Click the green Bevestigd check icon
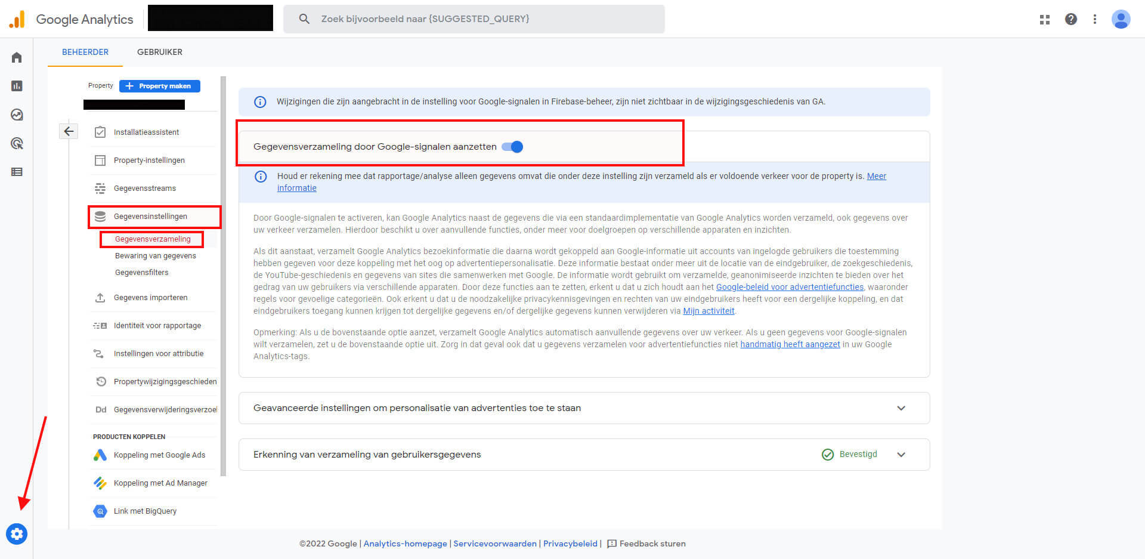This screenshot has width=1145, height=559. [828, 455]
